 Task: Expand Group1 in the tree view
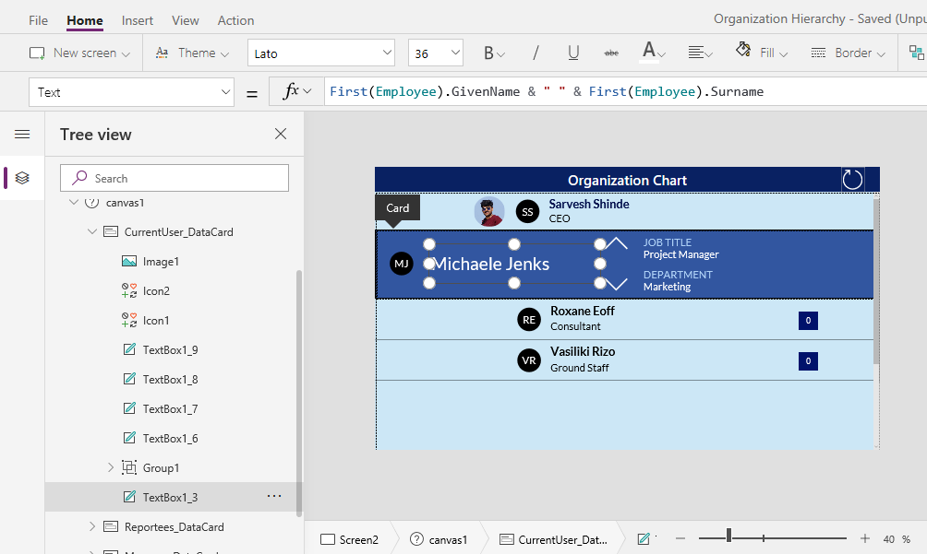pos(110,467)
